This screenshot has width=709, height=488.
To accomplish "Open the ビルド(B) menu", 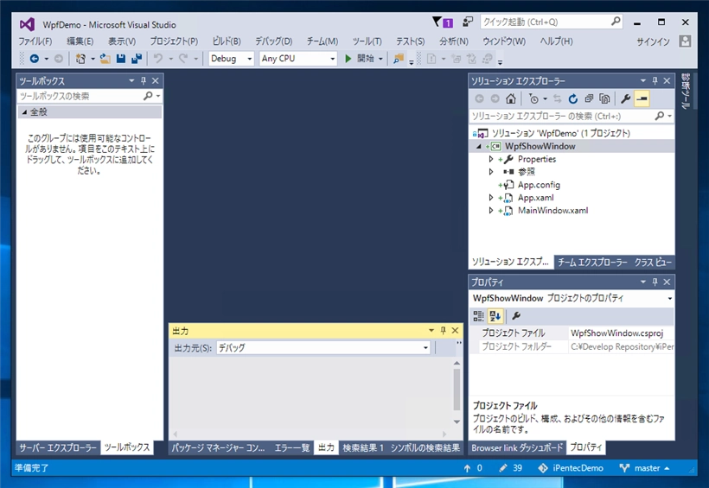I will tap(227, 41).
